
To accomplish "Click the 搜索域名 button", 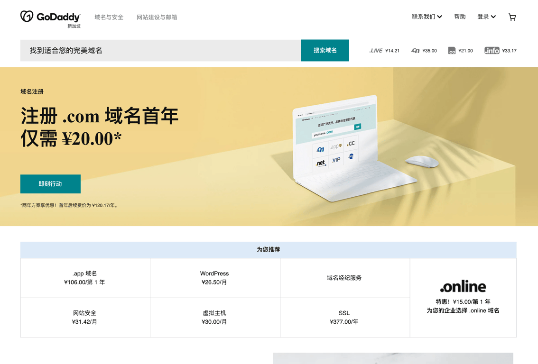I will click(x=325, y=50).
